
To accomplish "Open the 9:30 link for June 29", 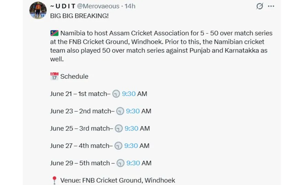I will coord(133,163).
